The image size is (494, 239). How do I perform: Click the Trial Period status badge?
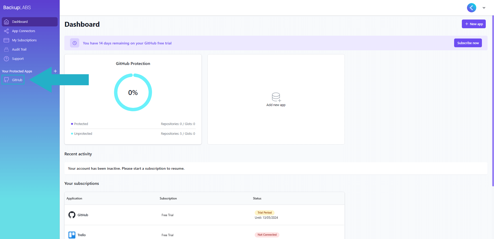[264, 213]
